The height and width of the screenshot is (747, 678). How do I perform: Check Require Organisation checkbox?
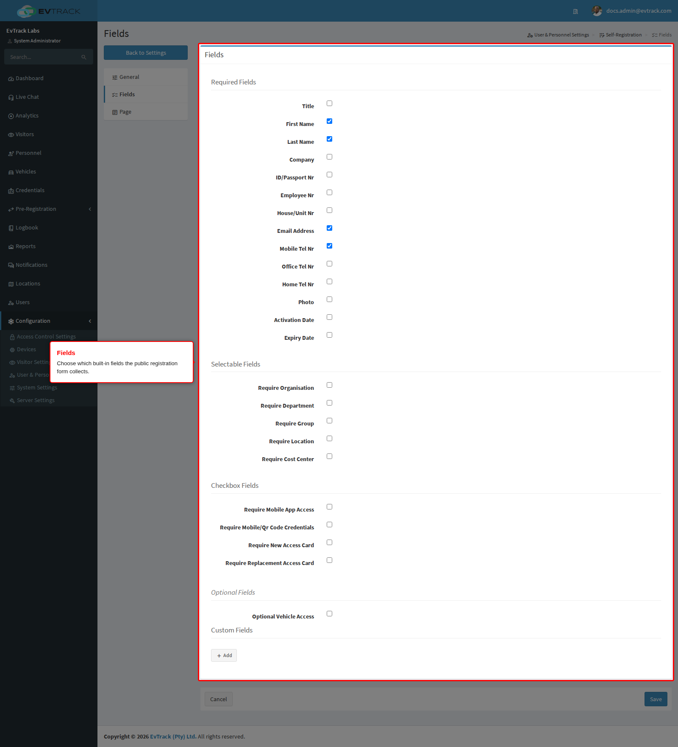click(x=329, y=385)
